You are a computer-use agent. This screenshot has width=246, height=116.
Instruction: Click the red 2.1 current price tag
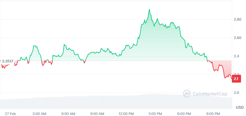click(236, 79)
